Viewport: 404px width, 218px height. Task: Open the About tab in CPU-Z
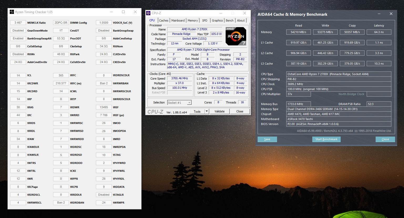(241, 20)
